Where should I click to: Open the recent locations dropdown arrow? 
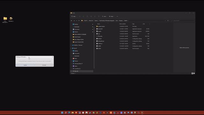tap(76, 20)
